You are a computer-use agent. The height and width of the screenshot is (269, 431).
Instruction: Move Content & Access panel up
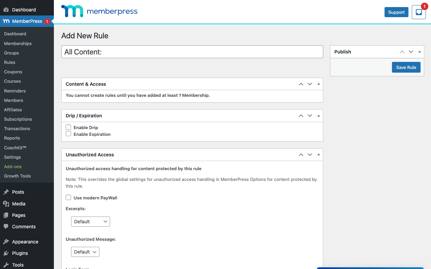click(301, 84)
